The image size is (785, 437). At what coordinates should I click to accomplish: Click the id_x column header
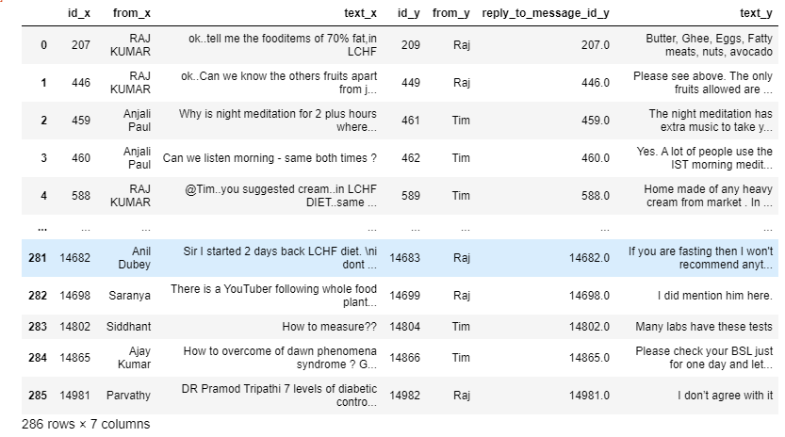[79, 13]
